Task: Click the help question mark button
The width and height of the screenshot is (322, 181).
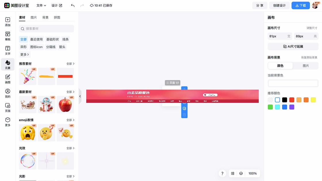Action: tap(222, 174)
